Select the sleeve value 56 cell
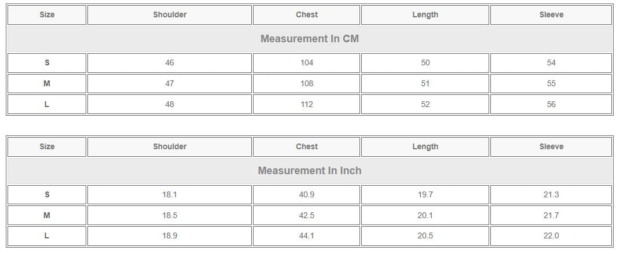 click(551, 105)
